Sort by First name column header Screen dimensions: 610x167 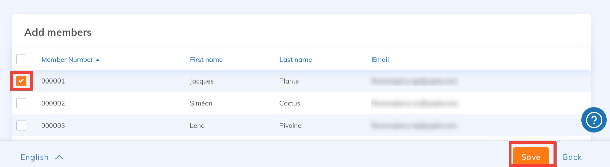pos(206,60)
